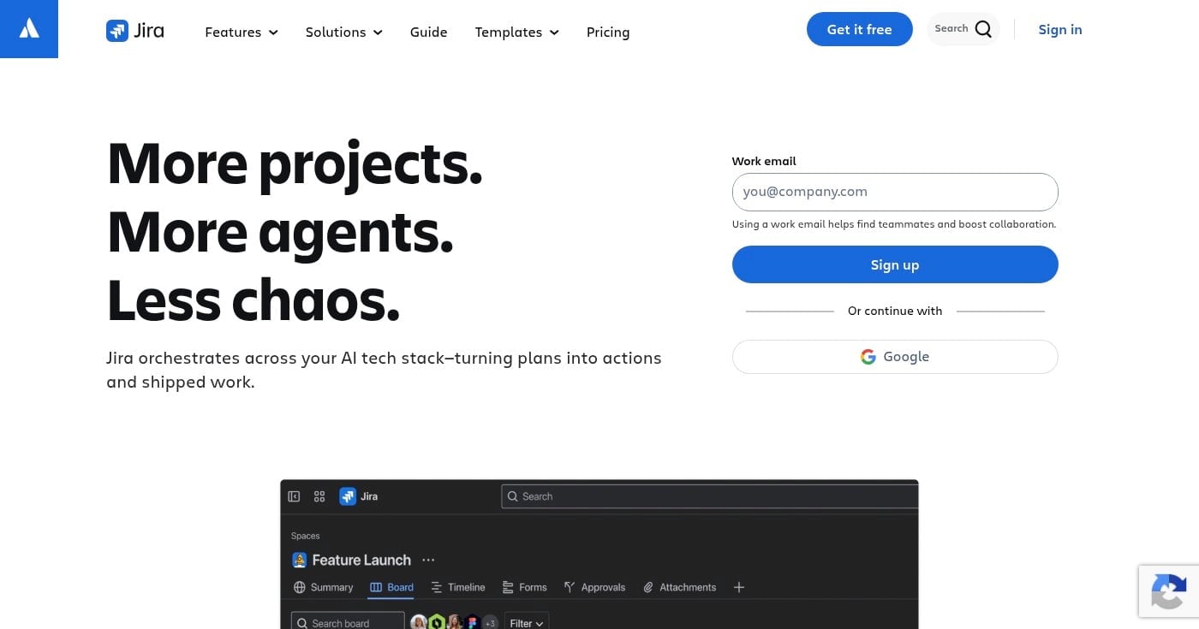This screenshot has height=629, width=1199.
Task: Focus the Work email input field
Action: [895, 192]
